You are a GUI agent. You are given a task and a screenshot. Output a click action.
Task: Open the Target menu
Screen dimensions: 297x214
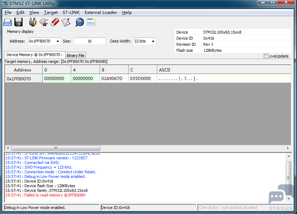[51, 13]
